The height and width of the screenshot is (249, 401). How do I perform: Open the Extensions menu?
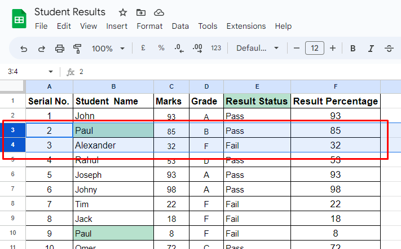point(246,26)
